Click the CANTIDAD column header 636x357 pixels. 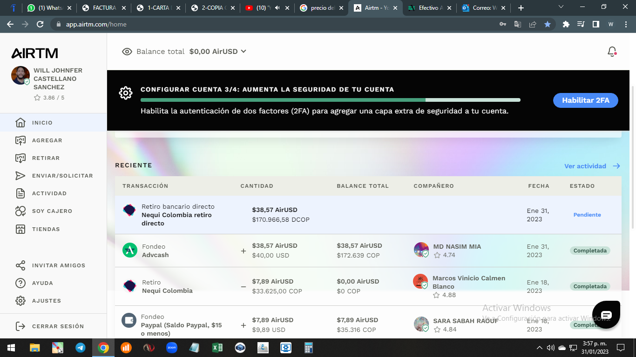pyautogui.click(x=257, y=186)
